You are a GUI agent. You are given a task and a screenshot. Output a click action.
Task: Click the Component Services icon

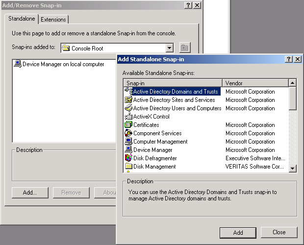pyautogui.click(x=128, y=133)
